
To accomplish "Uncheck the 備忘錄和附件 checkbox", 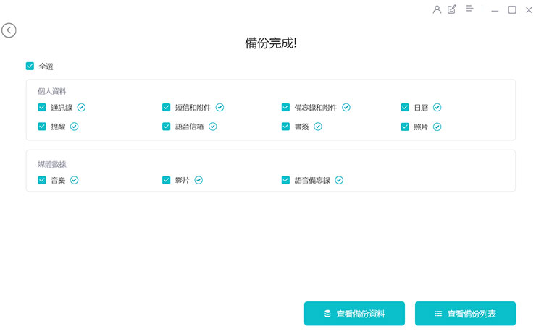I will click(285, 108).
